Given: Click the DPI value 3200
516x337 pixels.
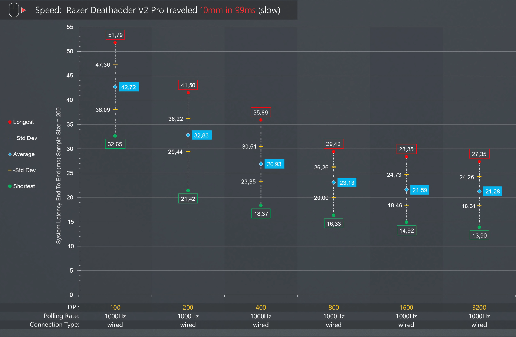Looking at the screenshot, I should coord(479,307).
